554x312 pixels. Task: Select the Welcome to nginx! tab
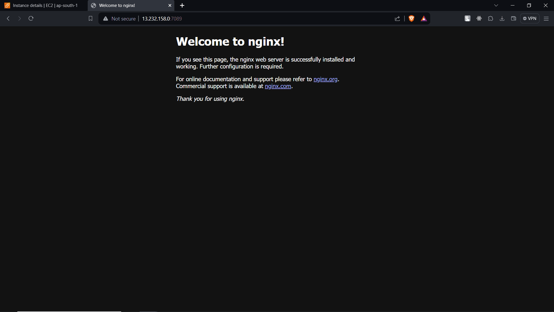click(x=127, y=5)
